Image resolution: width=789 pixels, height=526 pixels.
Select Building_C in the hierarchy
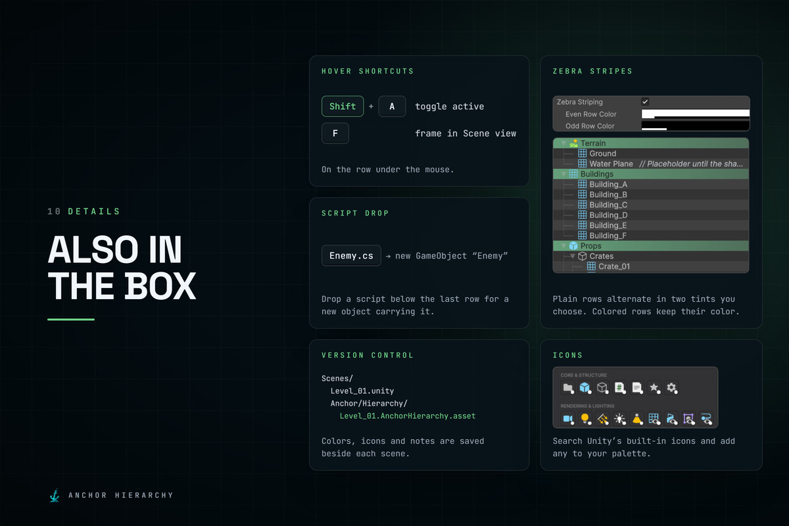click(x=651, y=204)
